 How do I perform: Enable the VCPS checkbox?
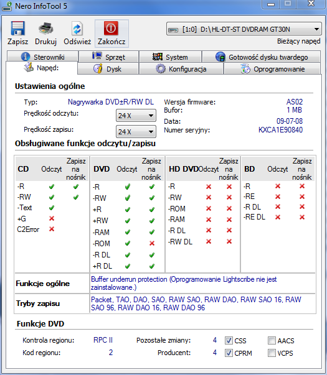272,353
